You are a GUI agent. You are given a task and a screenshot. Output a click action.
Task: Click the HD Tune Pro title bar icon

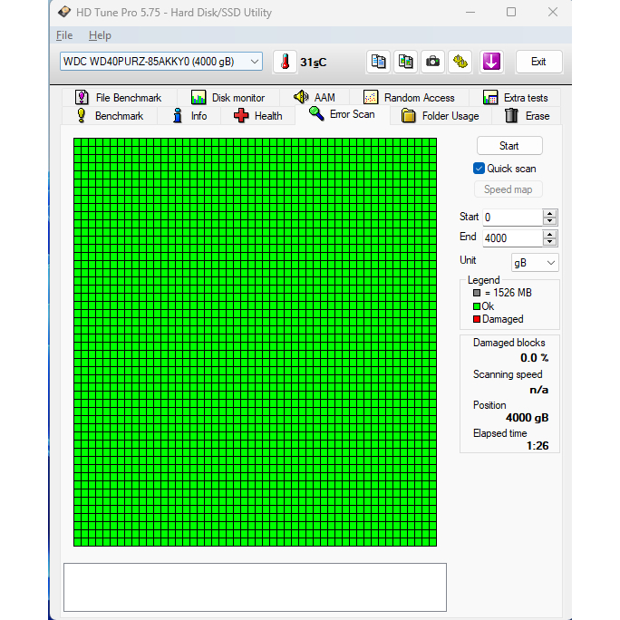[63, 13]
